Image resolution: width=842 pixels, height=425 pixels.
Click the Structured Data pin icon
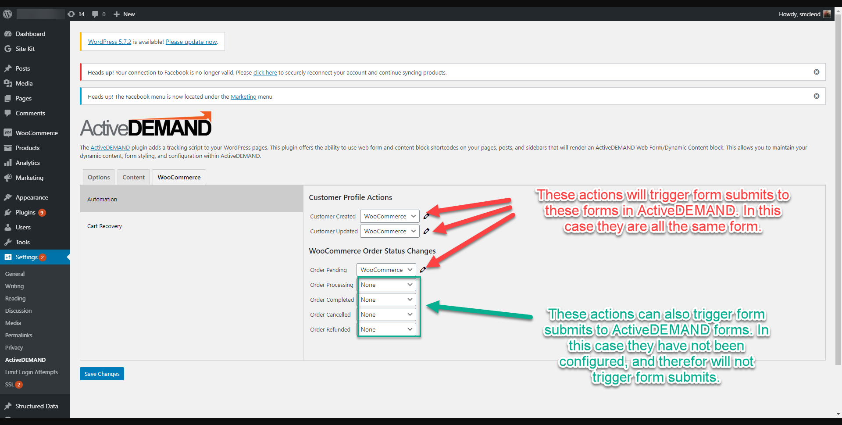pos(8,406)
